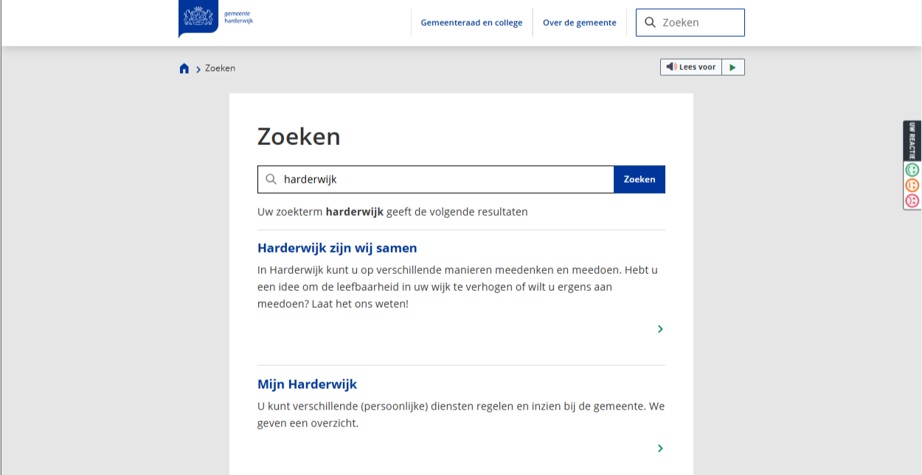Click the Zoeken breadcrumb text
Screen dimensions: 922x475
pyautogui.click(x=220, y=68)
